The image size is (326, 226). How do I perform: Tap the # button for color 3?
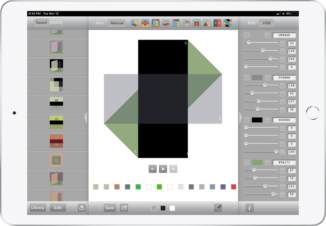[x=267, y=120]
